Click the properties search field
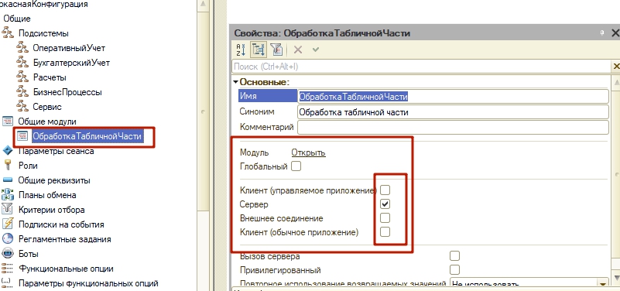This screenshot has height=291, width=620. click(422, 66)
